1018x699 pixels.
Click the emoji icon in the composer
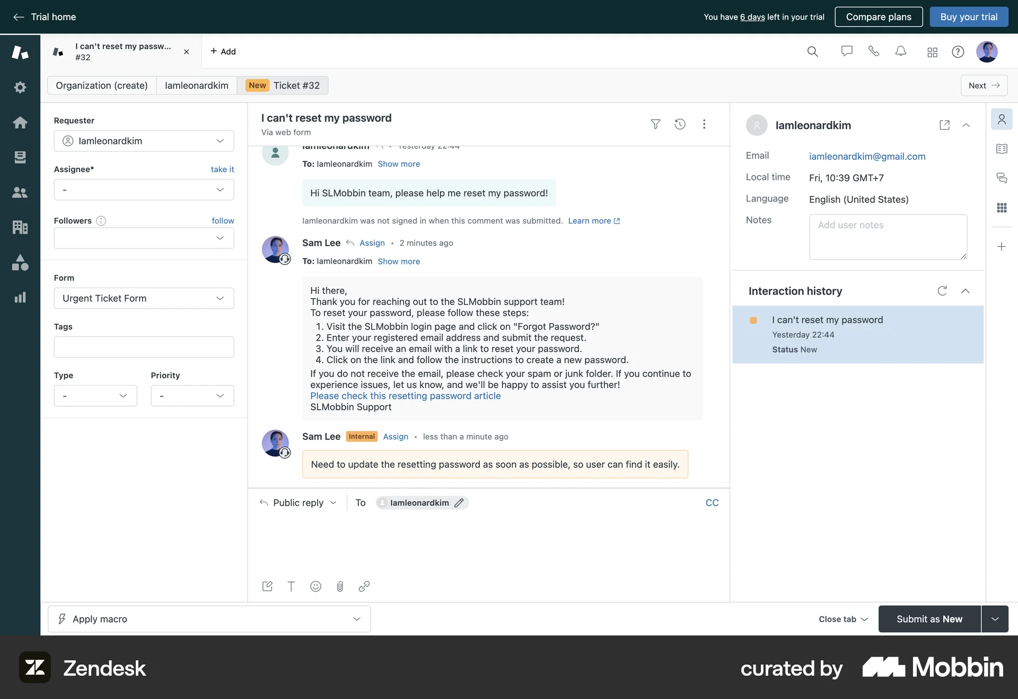[x=315, y=586]
